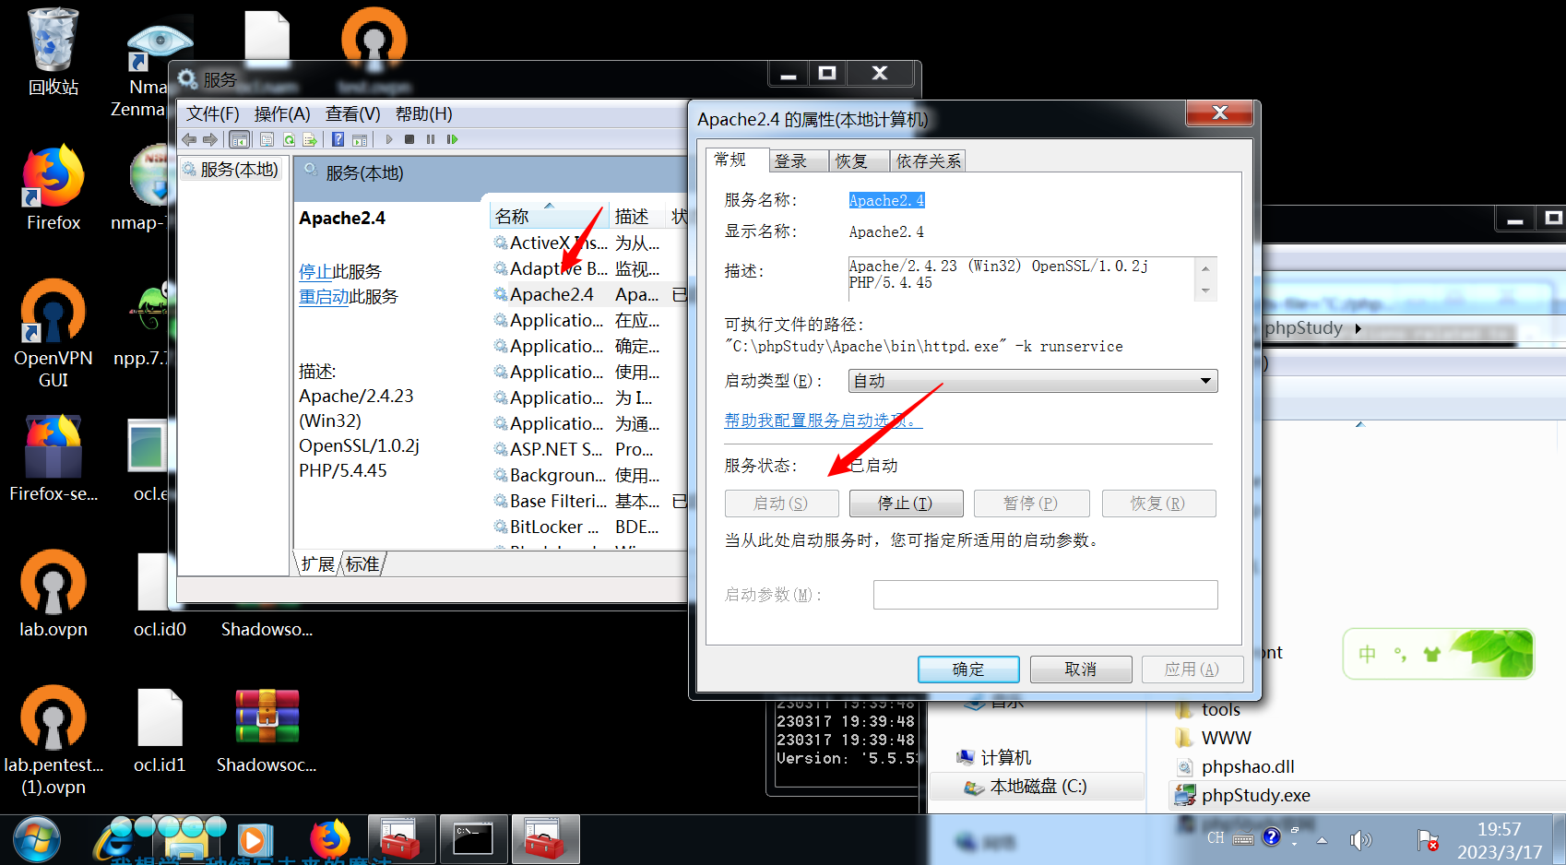Show hidden tray icons arrow
The height and width of the screenshot is (865, 1566).
coord(1322,840)
